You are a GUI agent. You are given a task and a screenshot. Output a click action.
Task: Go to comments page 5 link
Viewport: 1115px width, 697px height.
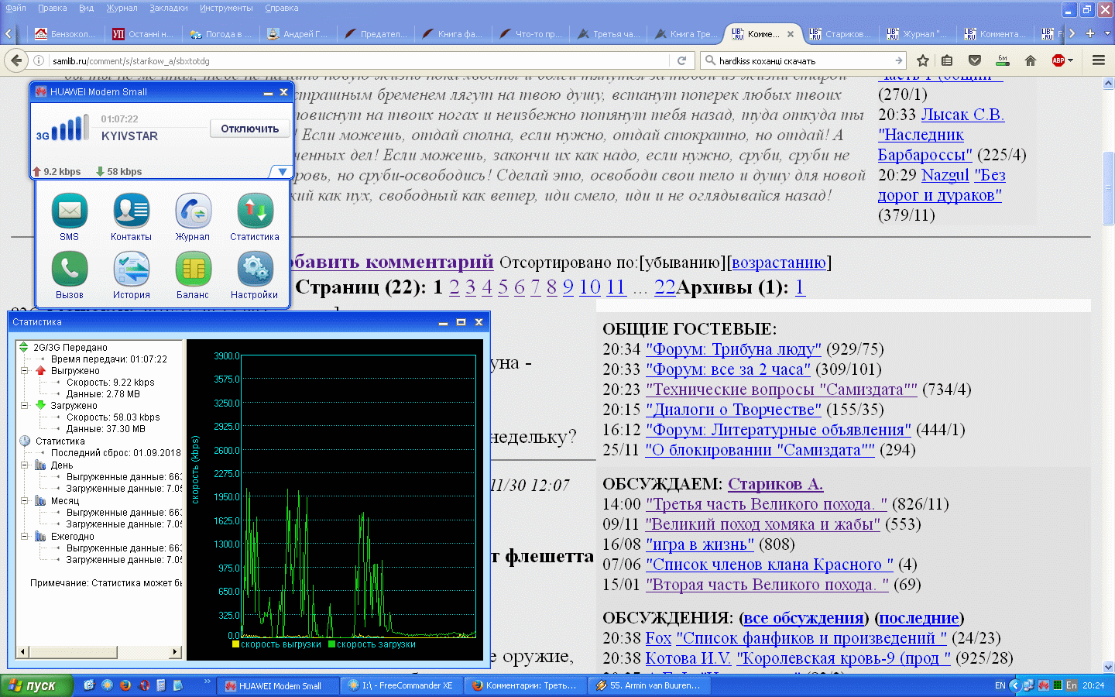[x=503, y=287]
